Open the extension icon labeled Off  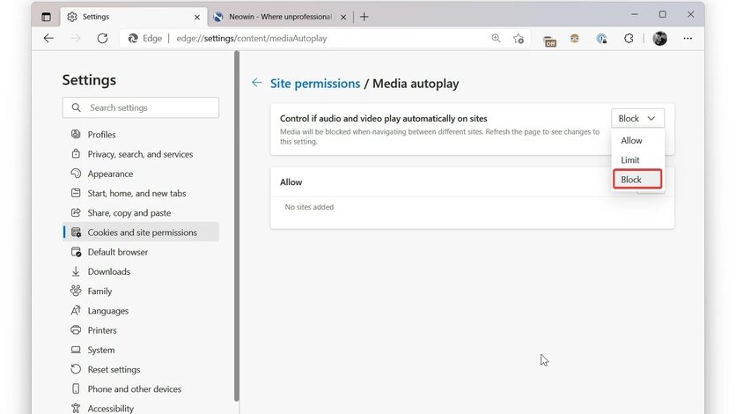pyautogui.click(x=549, y=41)
